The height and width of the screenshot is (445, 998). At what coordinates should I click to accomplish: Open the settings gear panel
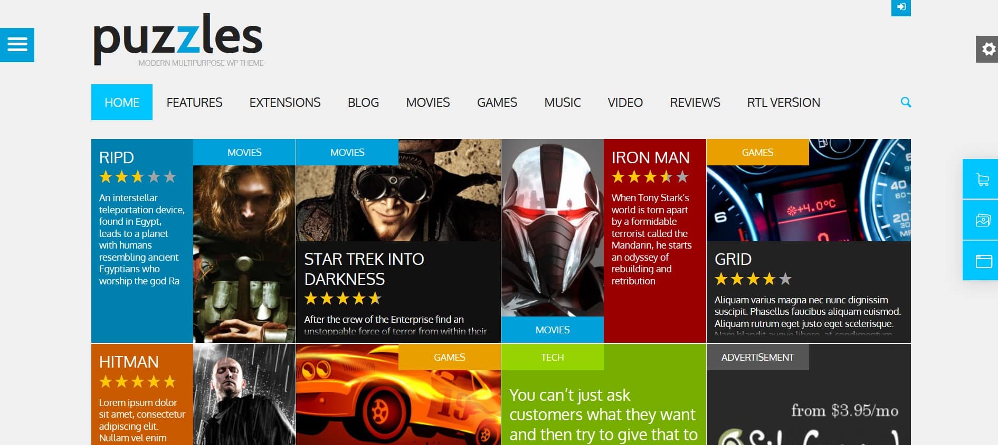tap(987, 50)
